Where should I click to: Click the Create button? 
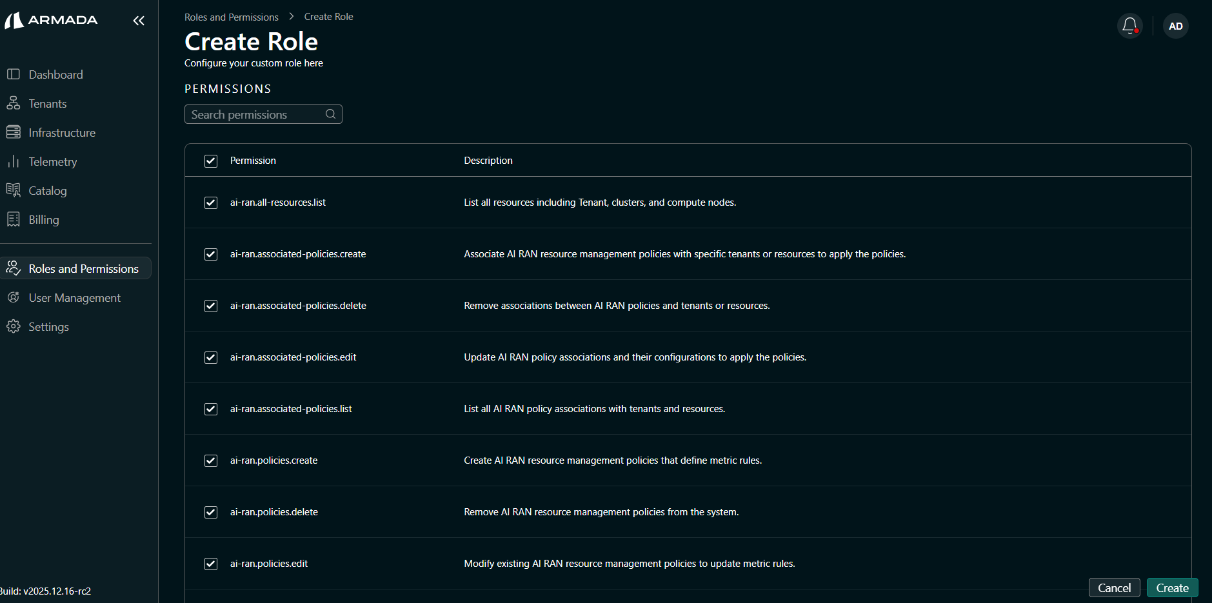[1172, 588]
